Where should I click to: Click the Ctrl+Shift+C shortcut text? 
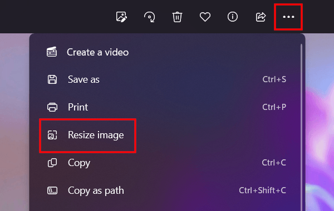click(x=262, y=190)
